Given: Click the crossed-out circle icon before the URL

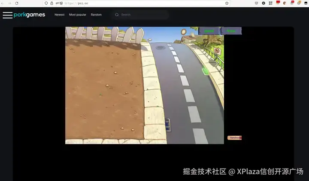Looking at the screenshot, I should [61, 3].
